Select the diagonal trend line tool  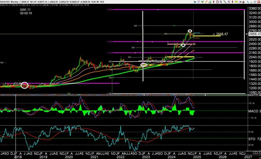(x=225, y=2)
